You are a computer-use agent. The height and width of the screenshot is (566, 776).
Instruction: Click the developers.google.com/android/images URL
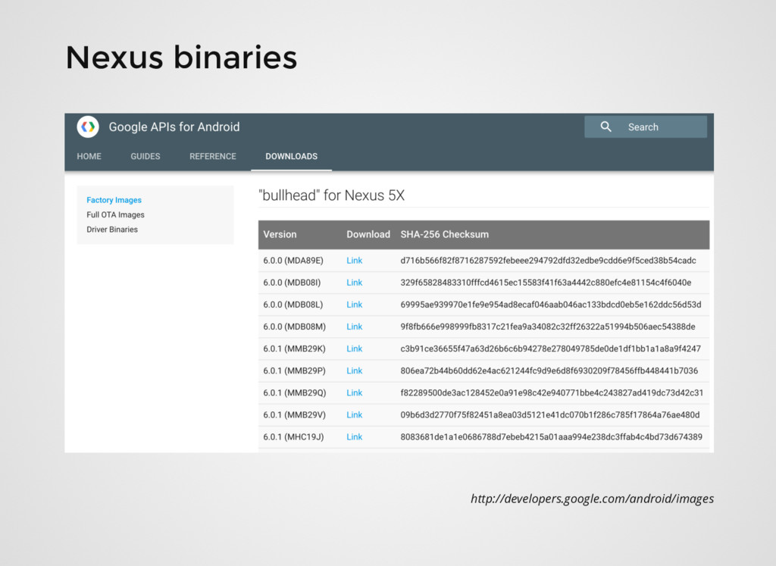593,499
